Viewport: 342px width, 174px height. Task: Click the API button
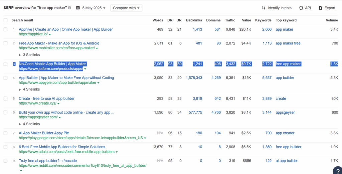coord(305,8)
